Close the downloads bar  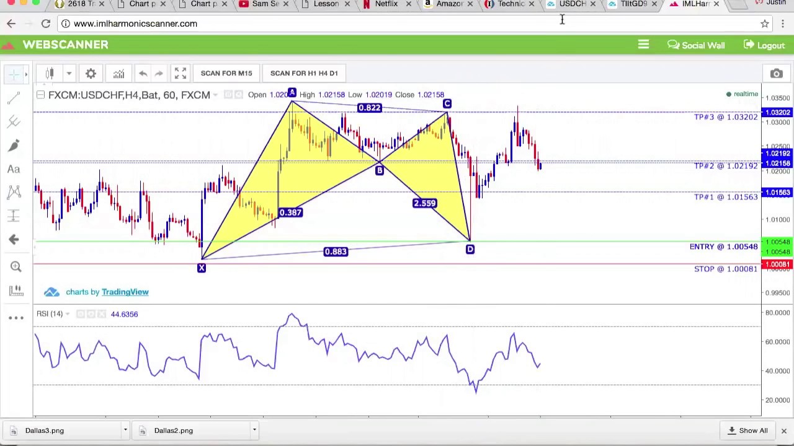(x=783, y=431)
